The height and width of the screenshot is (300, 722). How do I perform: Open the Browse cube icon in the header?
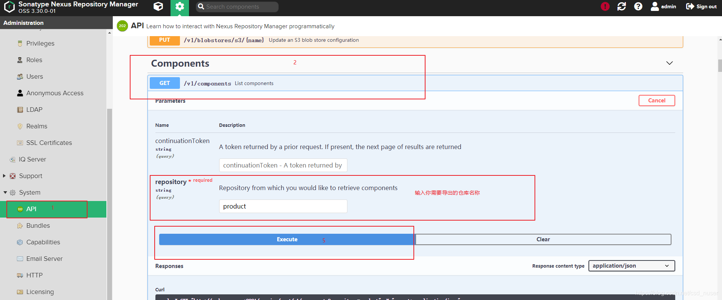click(x=158, y=6)
